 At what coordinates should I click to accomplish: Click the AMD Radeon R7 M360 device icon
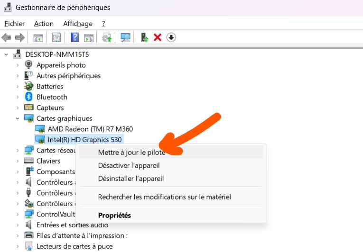[x=40, y=129]
